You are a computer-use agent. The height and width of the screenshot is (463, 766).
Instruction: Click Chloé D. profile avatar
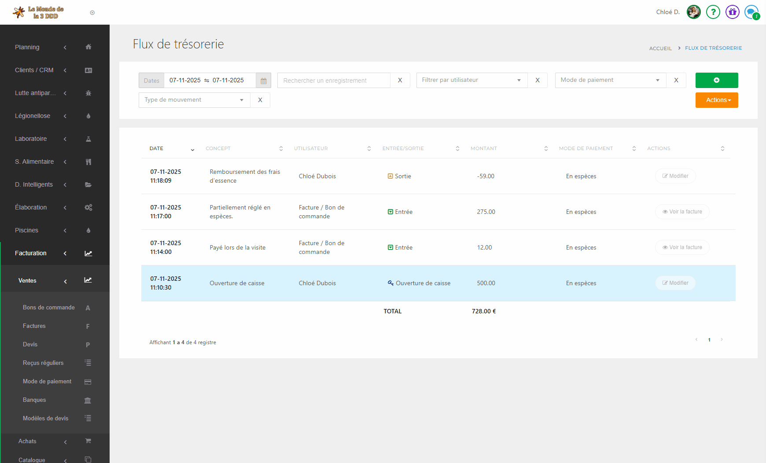[693, 12]
